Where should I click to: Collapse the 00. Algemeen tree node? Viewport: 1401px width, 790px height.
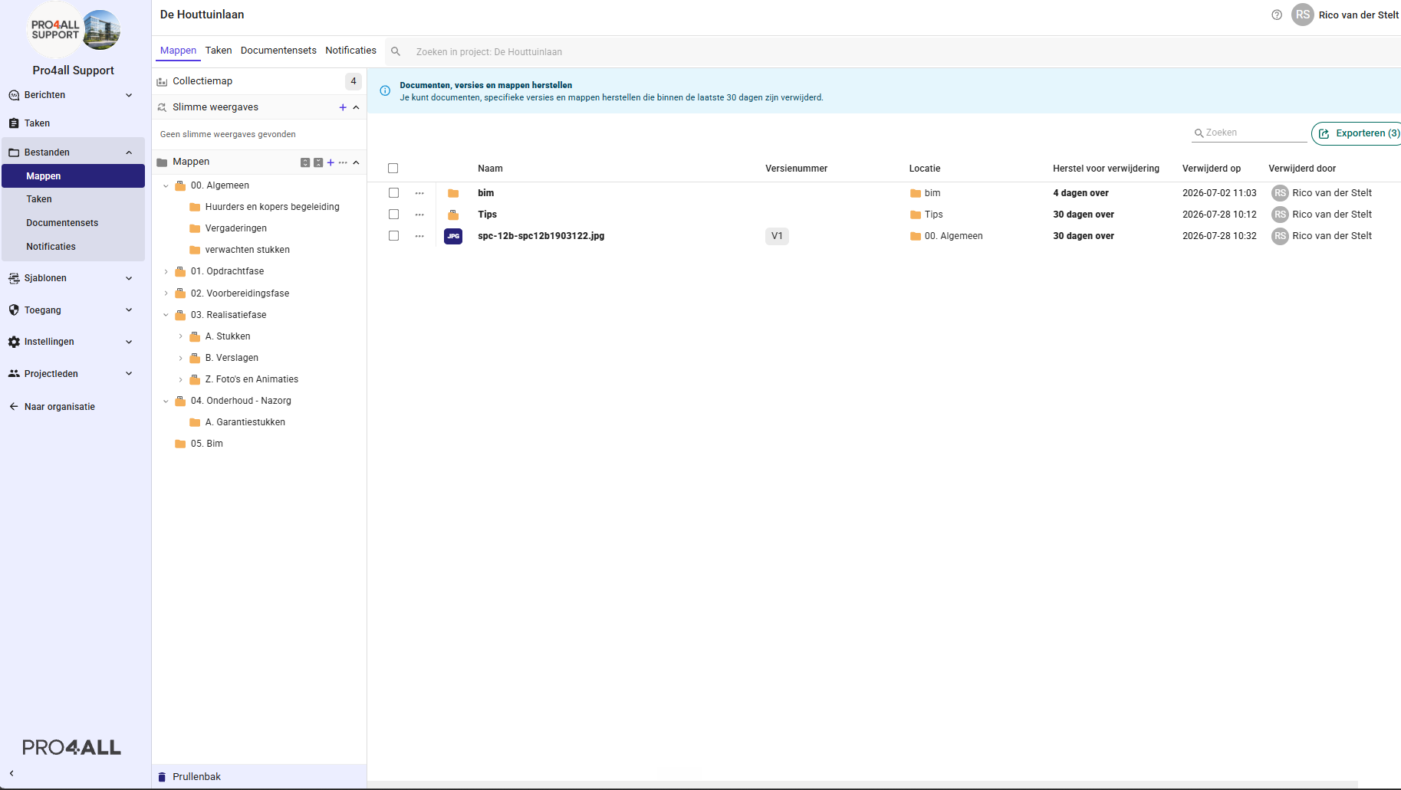tap(166, 186)
